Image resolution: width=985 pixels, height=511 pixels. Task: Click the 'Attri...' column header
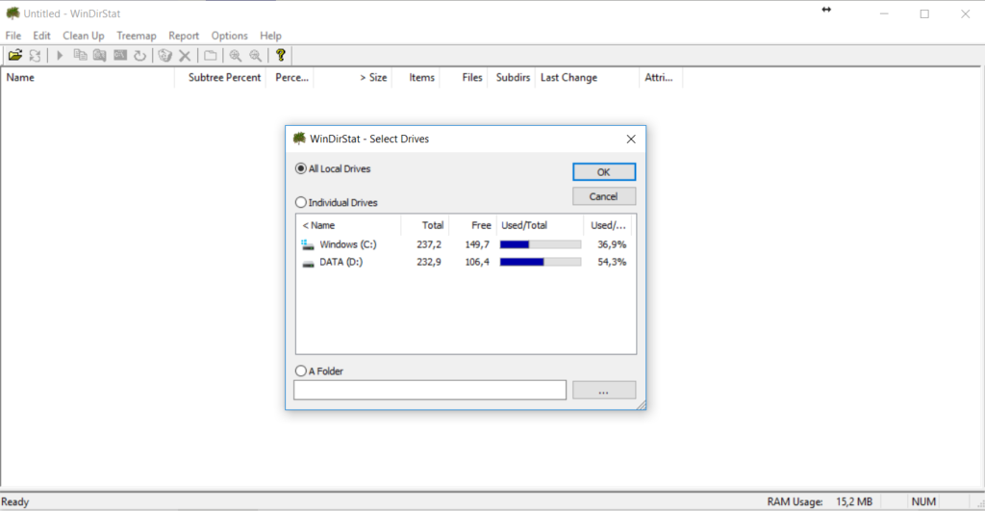[660, 77]
